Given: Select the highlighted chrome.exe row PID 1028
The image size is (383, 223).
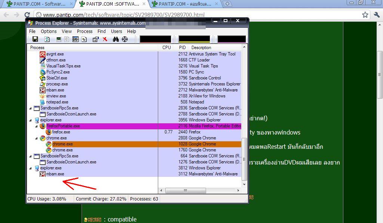Looking at the screenshot, I should tap(134, 144).
